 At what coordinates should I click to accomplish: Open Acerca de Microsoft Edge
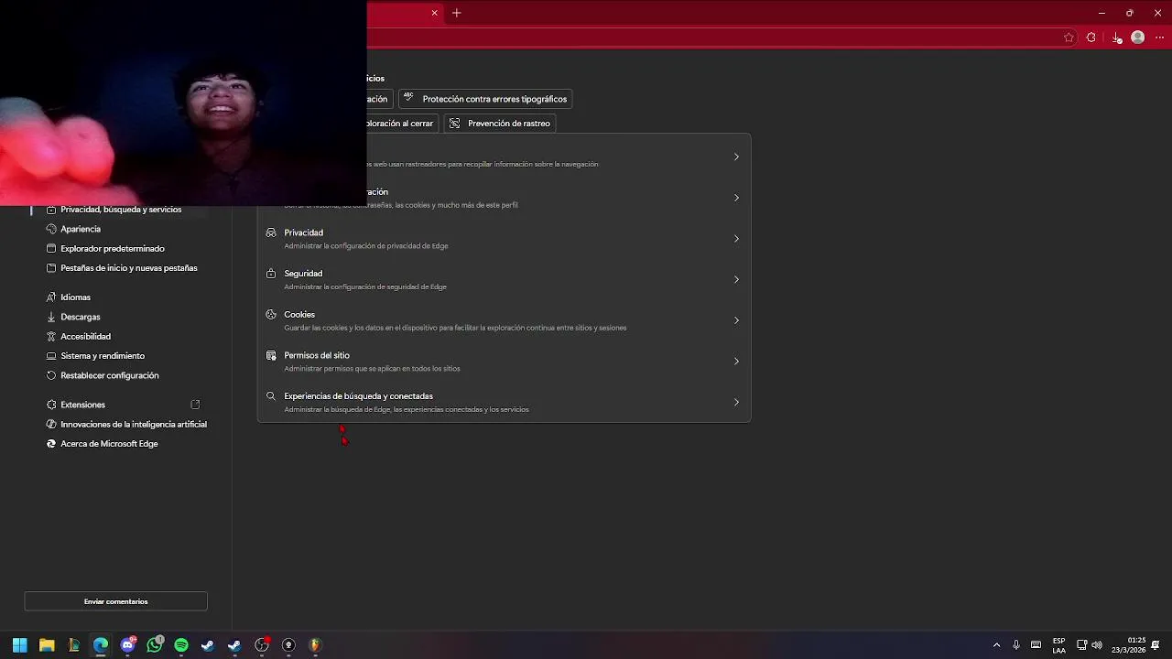(x=109, y=444)
